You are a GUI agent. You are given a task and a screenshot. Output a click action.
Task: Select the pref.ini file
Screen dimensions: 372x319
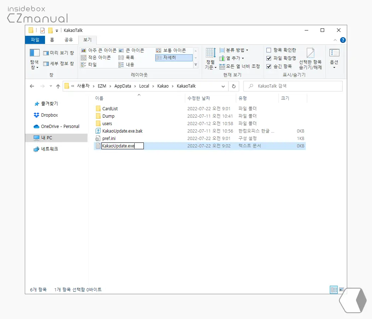click(x=109, y=138)
